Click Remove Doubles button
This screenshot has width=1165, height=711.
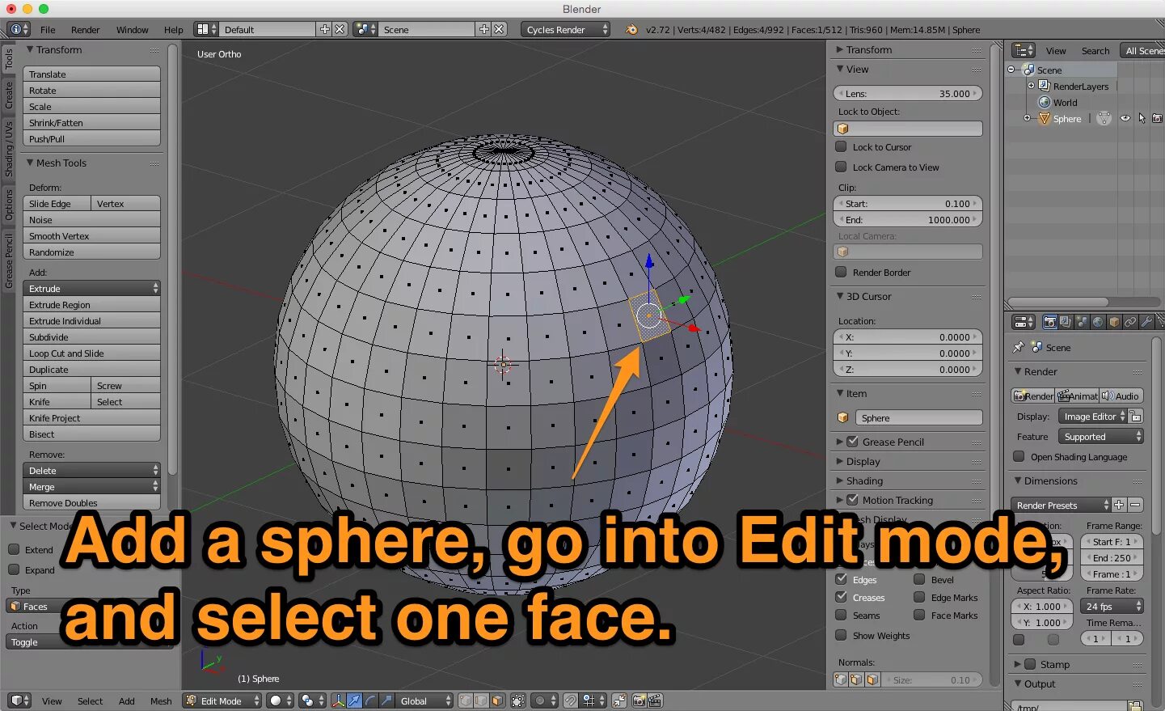91,502
